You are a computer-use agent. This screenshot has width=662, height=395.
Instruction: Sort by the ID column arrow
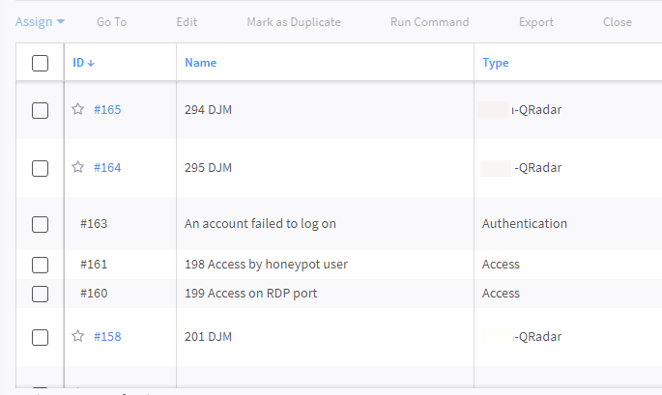point(91,64)
